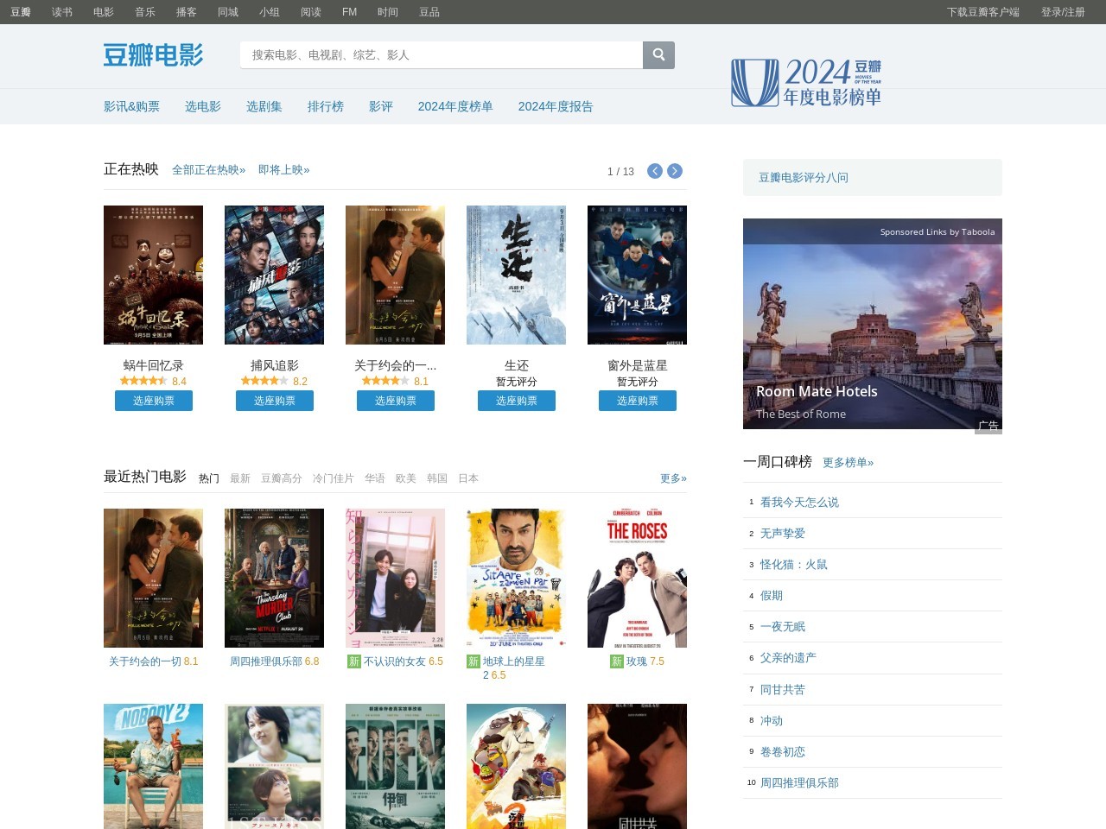Go to previous now-showing page arrow
1106x829 pixels.
[655, 171]
